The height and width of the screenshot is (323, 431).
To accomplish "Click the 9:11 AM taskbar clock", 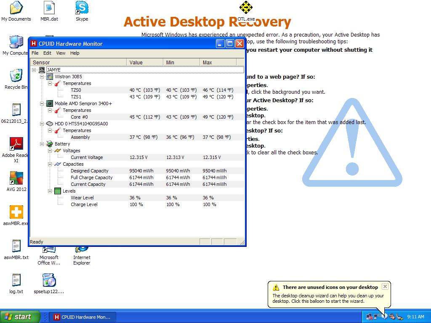I will pyautogui.click(x=415, y=317).
